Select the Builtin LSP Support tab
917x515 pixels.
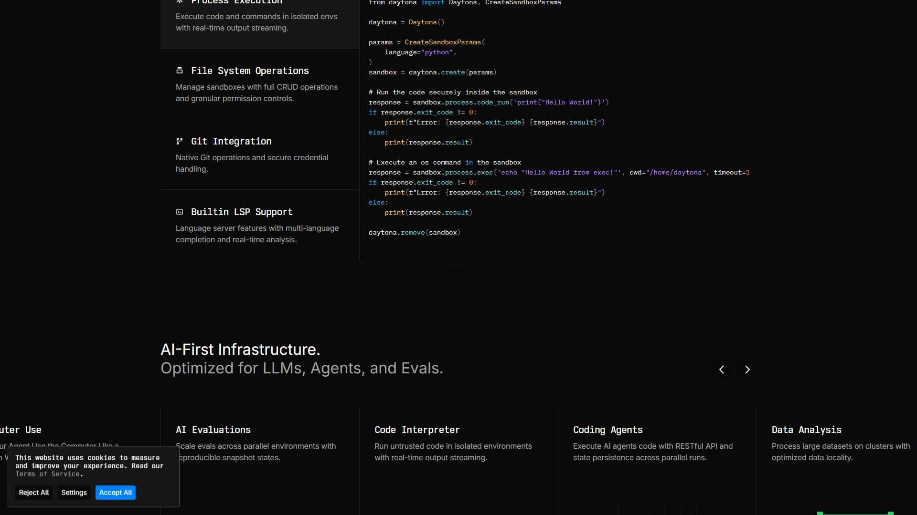pos(260,225)
